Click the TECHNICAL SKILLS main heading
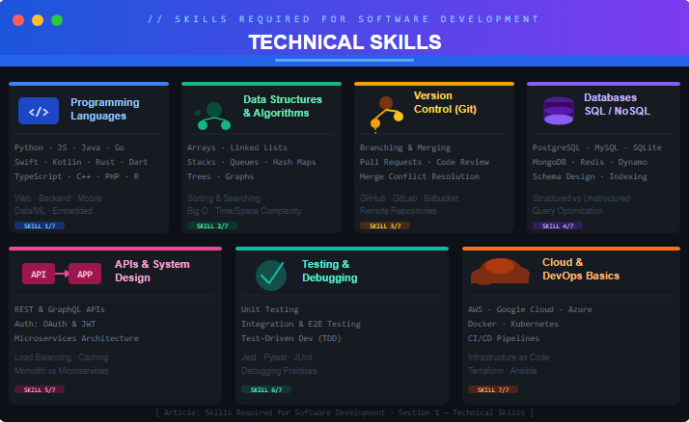Screen dimensions: 689x422 344,42
